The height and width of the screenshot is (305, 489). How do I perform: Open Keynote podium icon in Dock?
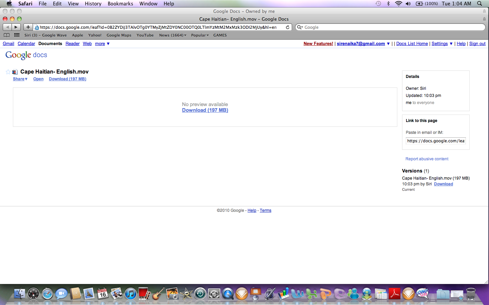(256, 293)
